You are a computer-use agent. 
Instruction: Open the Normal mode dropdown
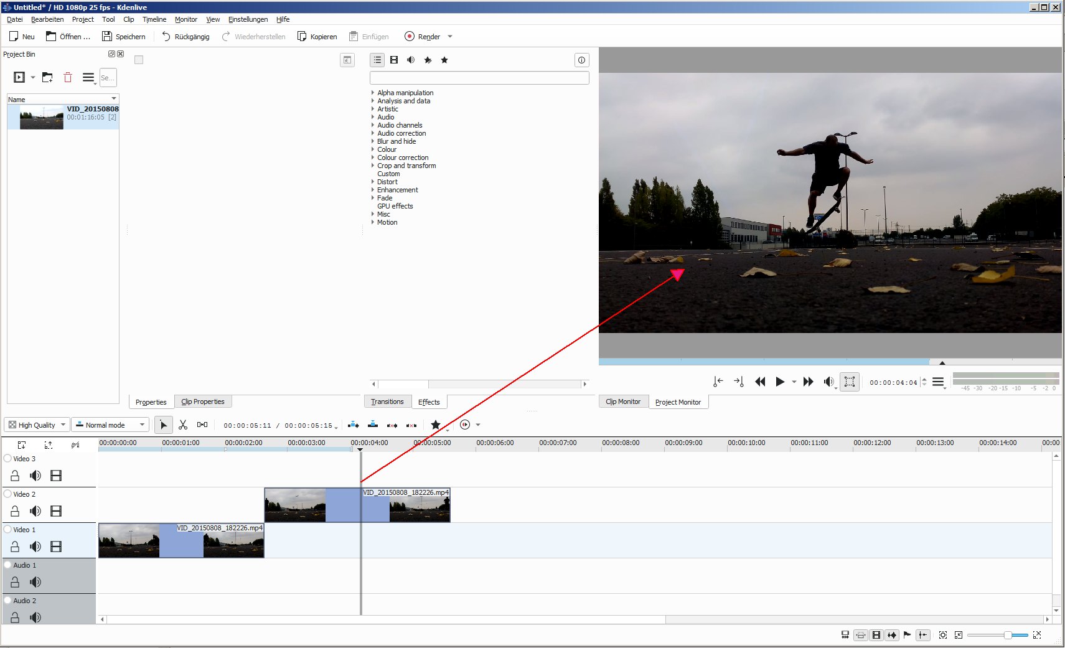click(110, 425)
